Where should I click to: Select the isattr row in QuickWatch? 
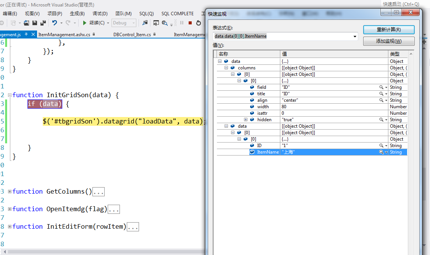312,113
